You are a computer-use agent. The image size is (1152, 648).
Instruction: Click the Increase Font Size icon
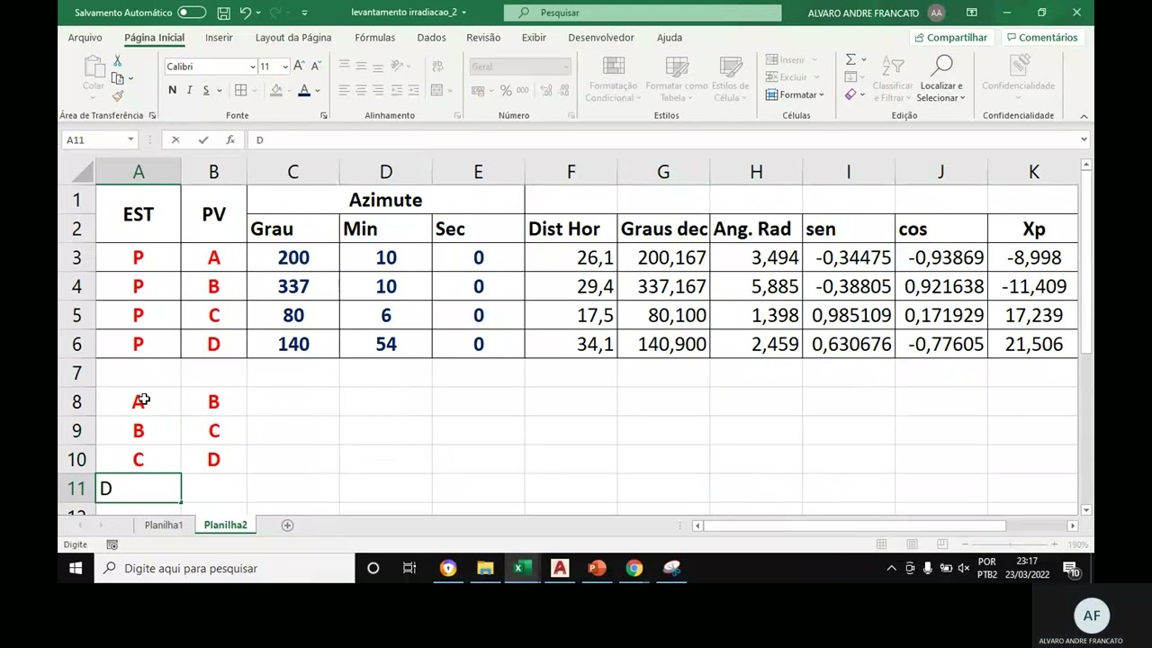point(299,66)
